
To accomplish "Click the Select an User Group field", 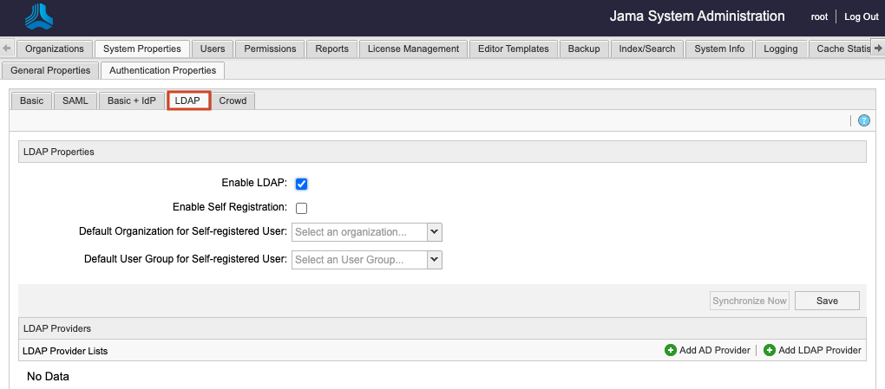I will click(x=359, y=259).
